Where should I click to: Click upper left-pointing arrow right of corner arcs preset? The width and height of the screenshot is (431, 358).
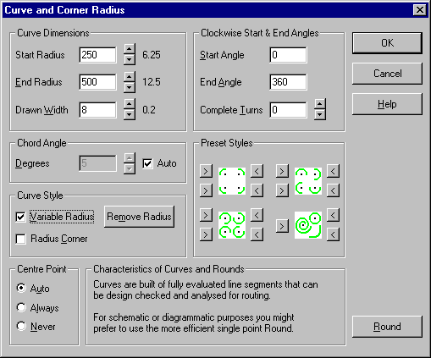click(x=257, y=171)
